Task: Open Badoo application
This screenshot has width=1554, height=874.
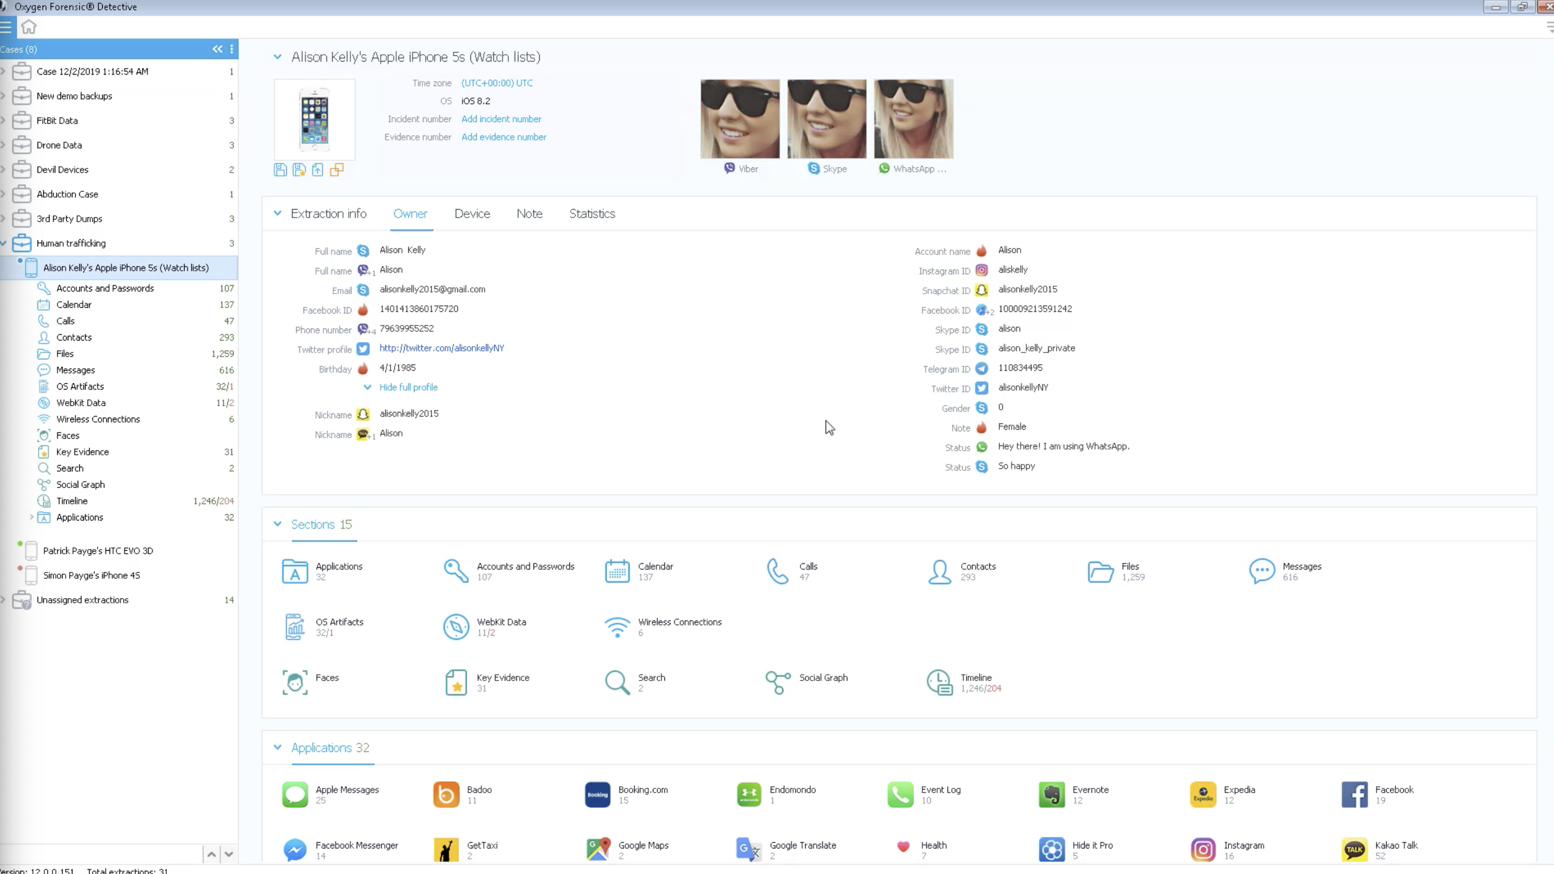Action: (463, 794)
